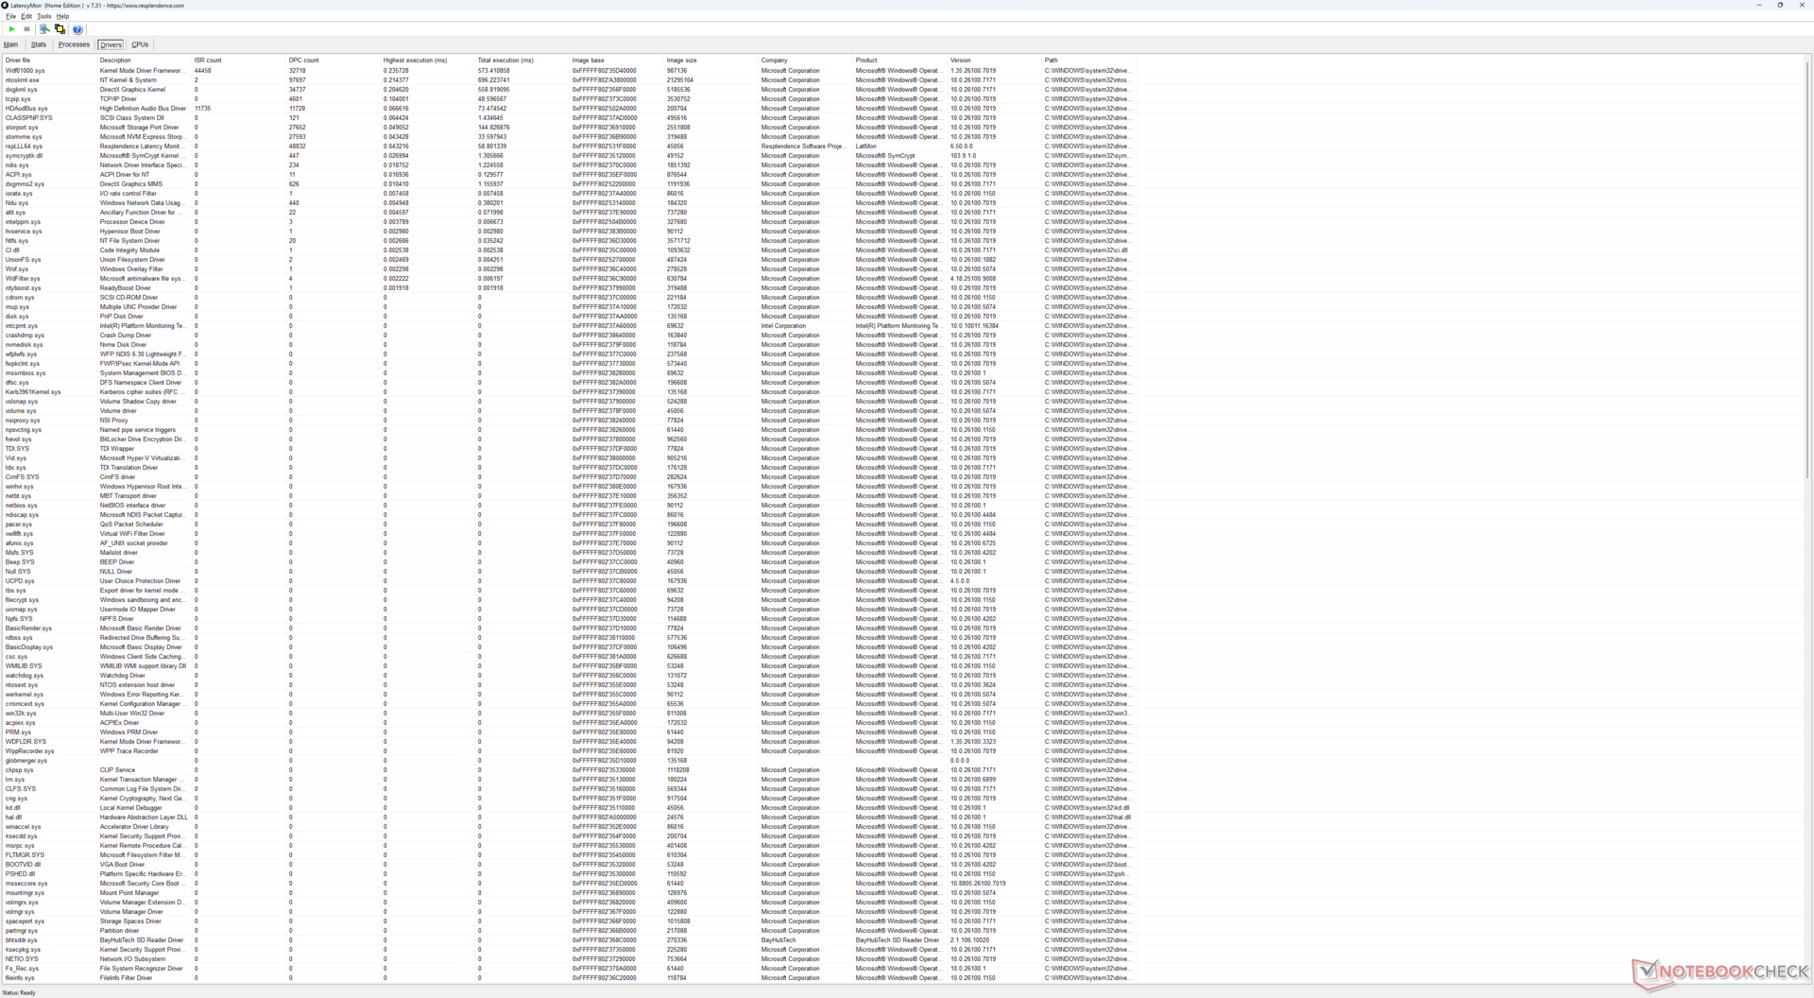
Task: Select the BasicDisplay.sys driver row
Action: [x=569, y=647]
